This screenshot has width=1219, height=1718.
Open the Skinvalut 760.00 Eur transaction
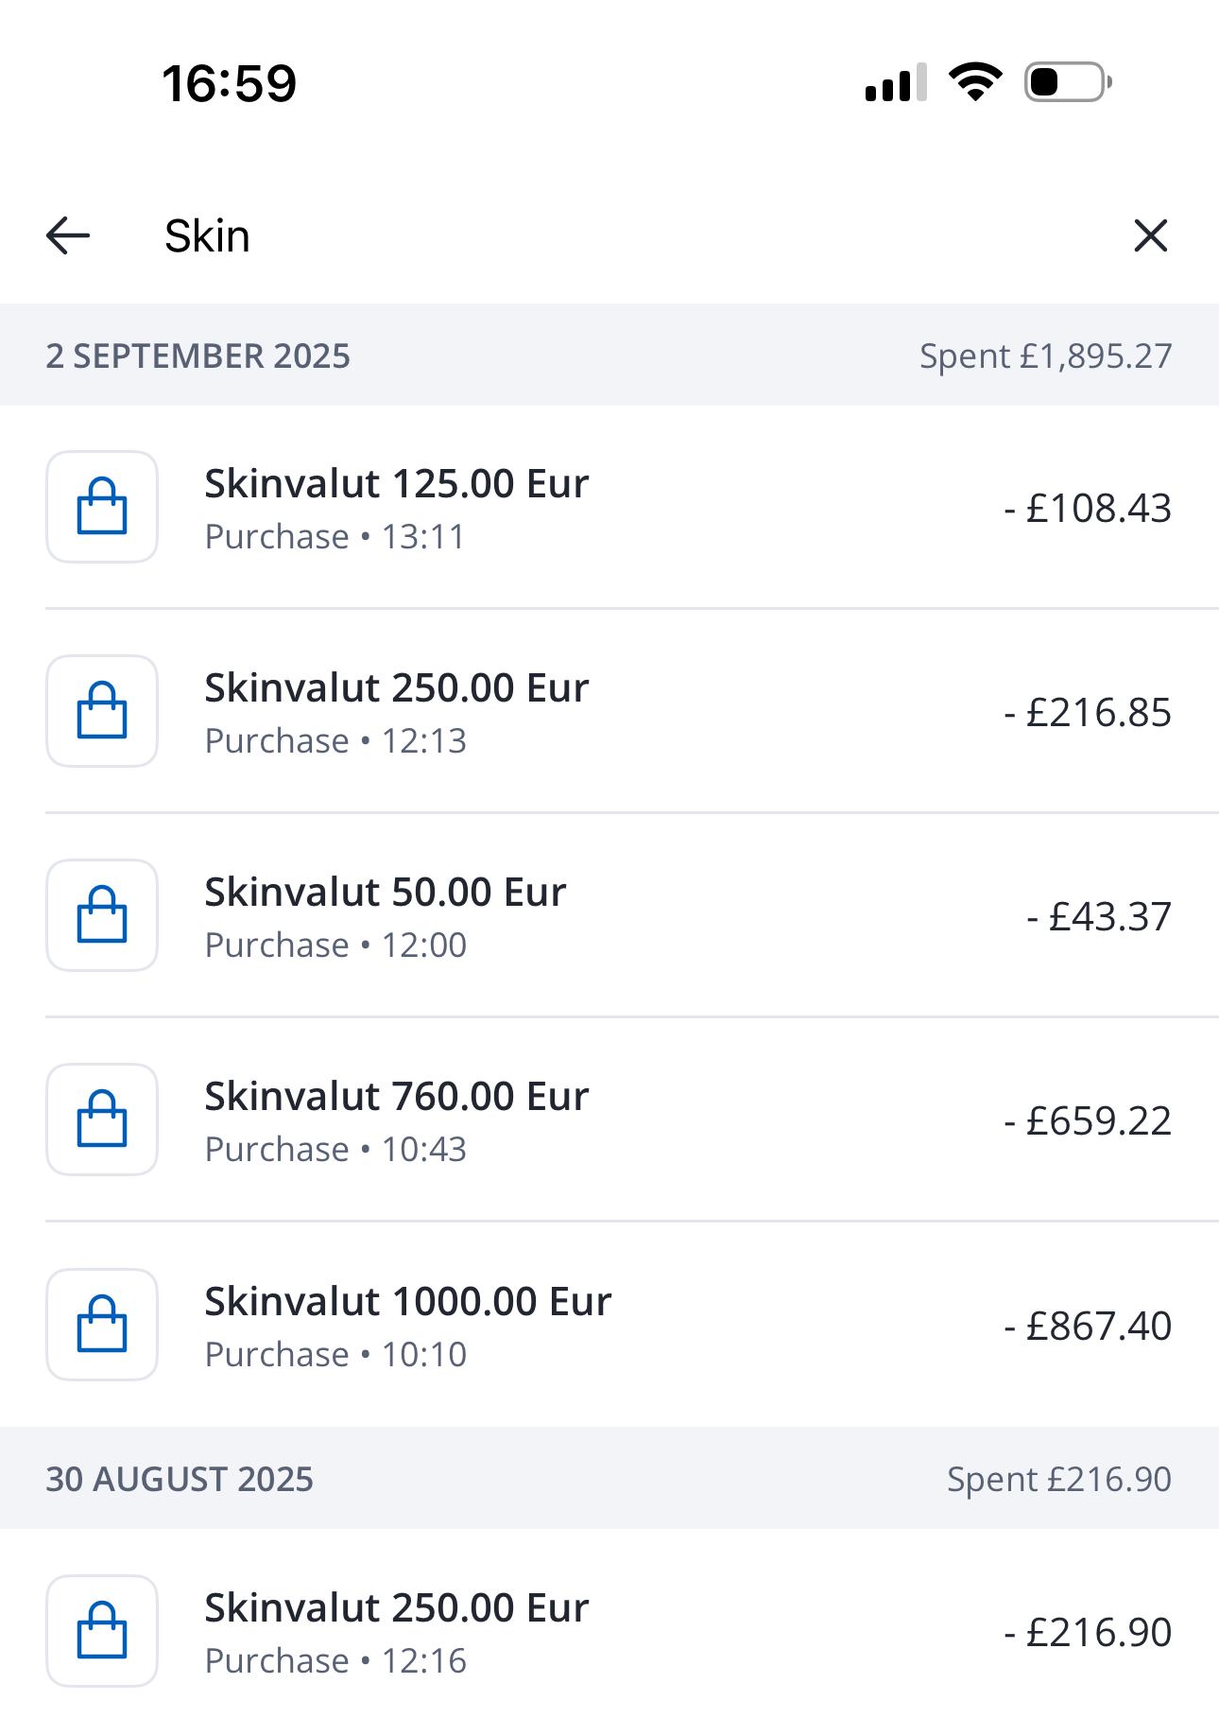pyautogui.click(x=397, y=1098)
